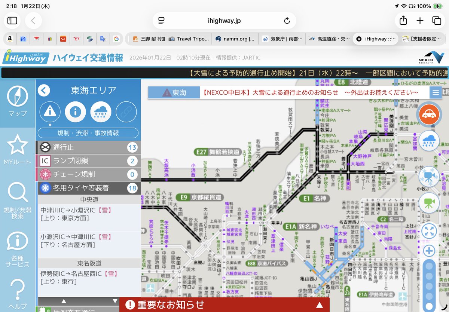Add a new Safari tab
The image size is (449, 312).
click(x=420, y=21)
